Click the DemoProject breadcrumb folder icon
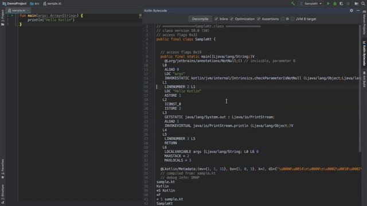Viewport: 367px width, 206px height. [4, 3]
